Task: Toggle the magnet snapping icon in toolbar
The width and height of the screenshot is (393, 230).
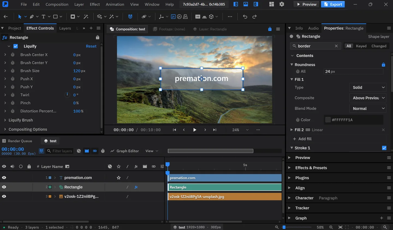Action: [130, 17]
